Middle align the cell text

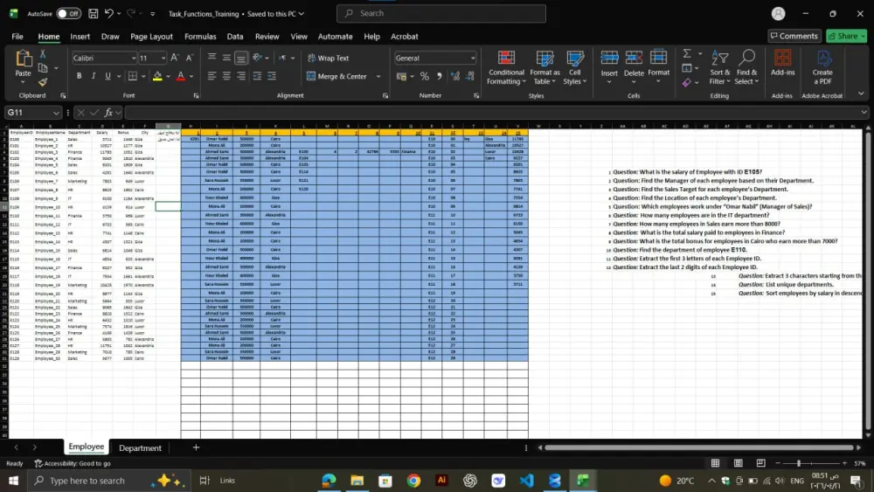[x=226, y=58]
